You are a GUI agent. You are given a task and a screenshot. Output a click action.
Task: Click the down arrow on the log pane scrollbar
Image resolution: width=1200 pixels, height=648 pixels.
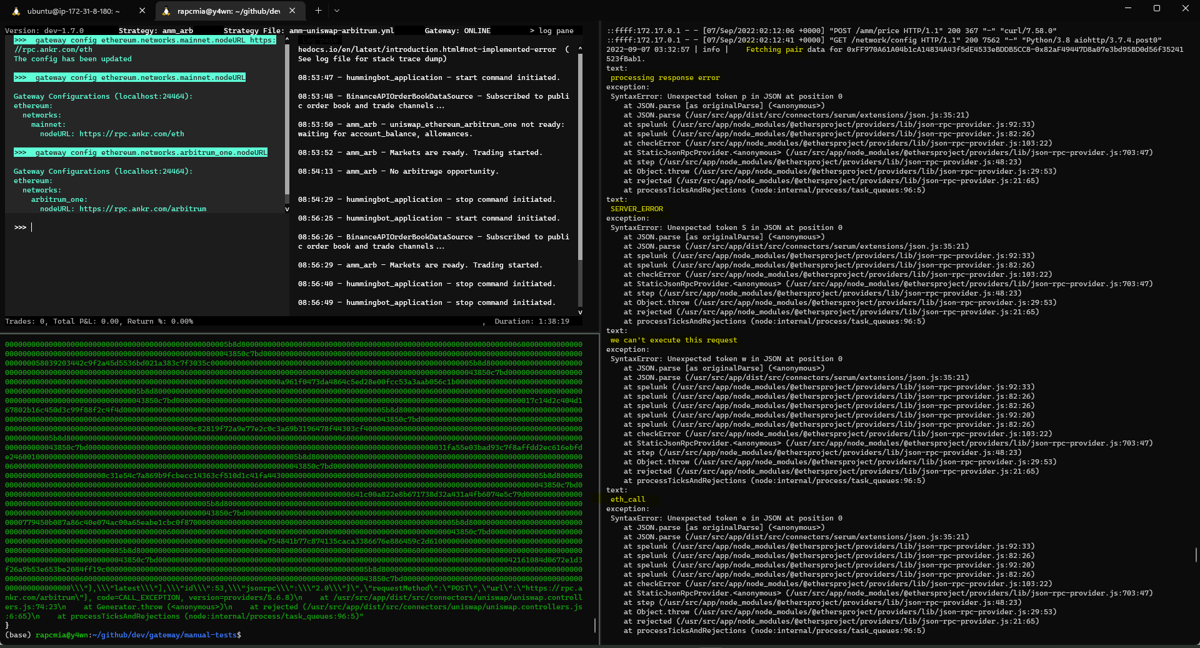coord(580,313)
